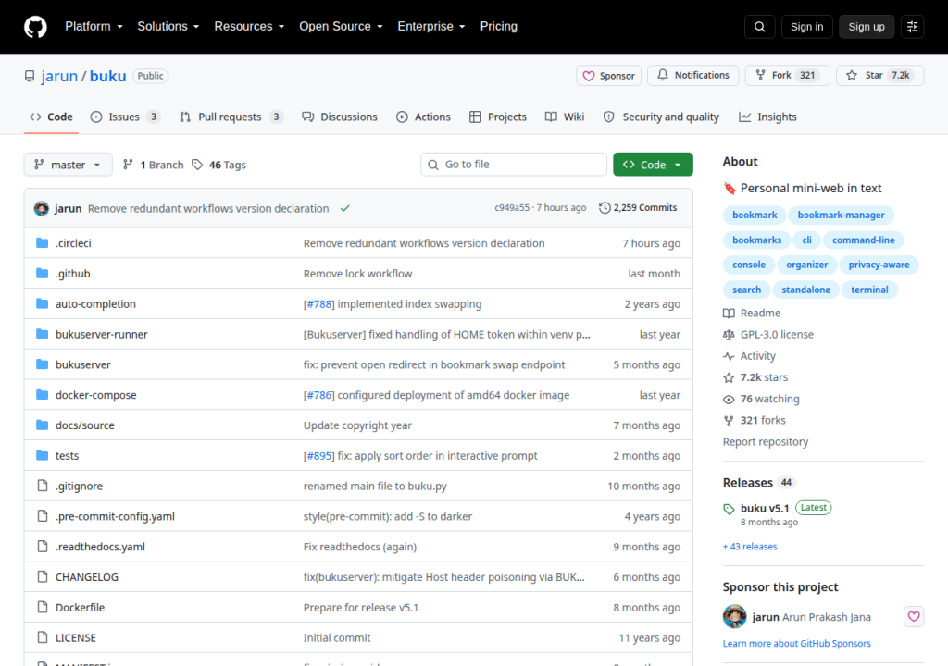948x666 pixels.
Task: Open the Discussions tab
Action: tap(340, 117)
